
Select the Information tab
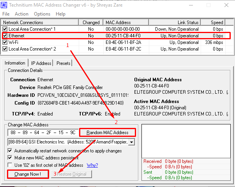click(15, 63)
